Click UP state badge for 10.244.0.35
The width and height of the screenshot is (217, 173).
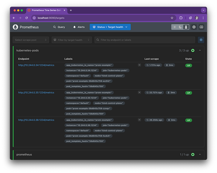point(188,93)
